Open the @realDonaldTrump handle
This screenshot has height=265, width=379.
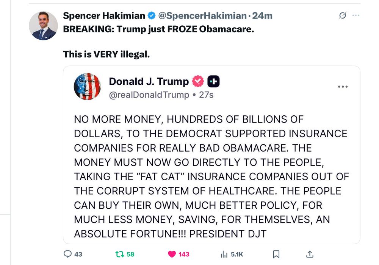pyautogui.click(x=149, y=95)
